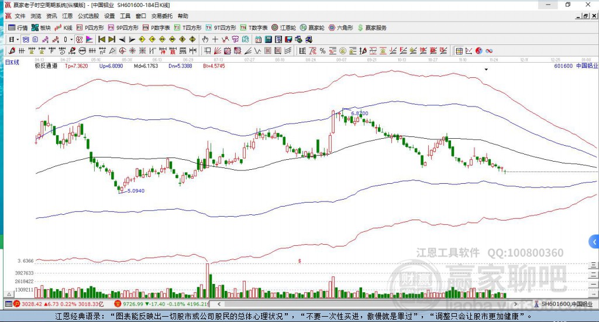Screen dimensions: 599x322
Task: Click the 日K线 label
Action: click(12, 62)
